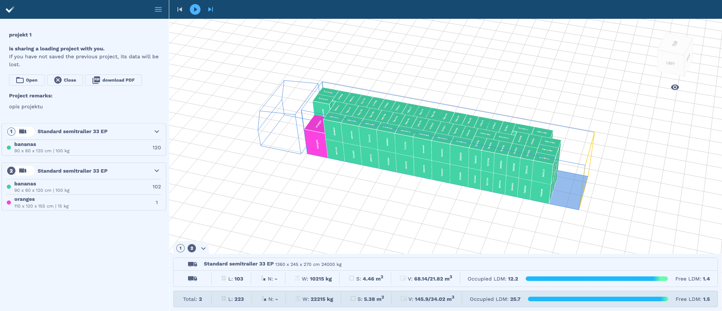Click the checkmark app logo
722x311 pixels.
pos(10,9)
